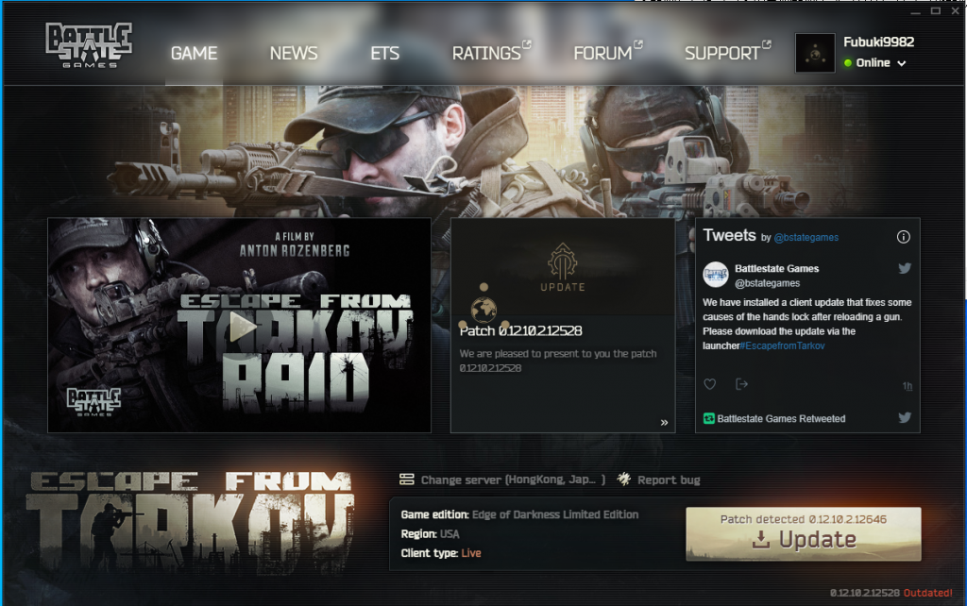
Task: Open the Twitter bird icon beside Battlestate Games
Action: coord(904,268)
